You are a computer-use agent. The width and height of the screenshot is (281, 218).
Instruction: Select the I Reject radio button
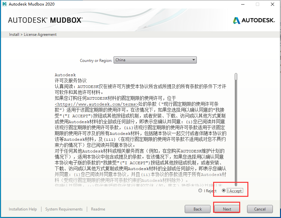200,191
